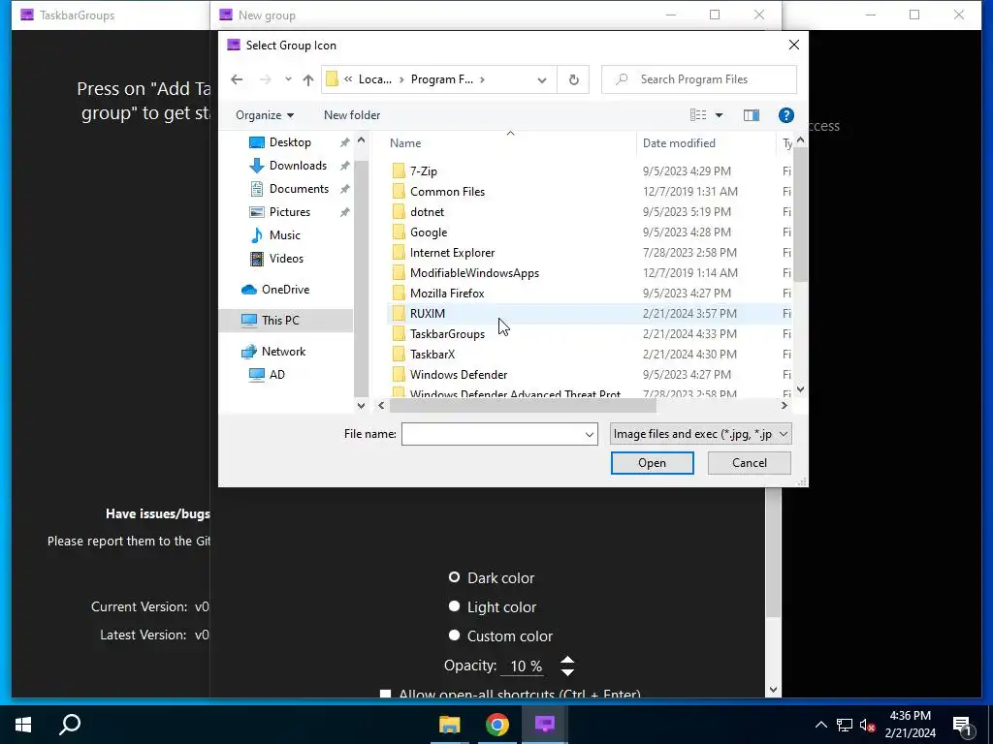Go up one folder level
Viewport: 993px width, 744px height.
coord(307,79)
